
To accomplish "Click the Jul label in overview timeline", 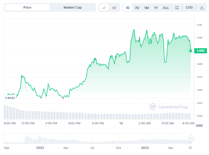I will pyautogui.click(x=92, y=148).
